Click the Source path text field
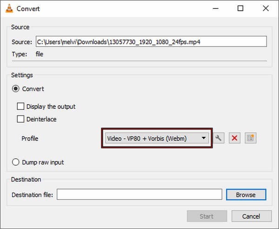This screenshot has width=279, height=229. [151, 42]
